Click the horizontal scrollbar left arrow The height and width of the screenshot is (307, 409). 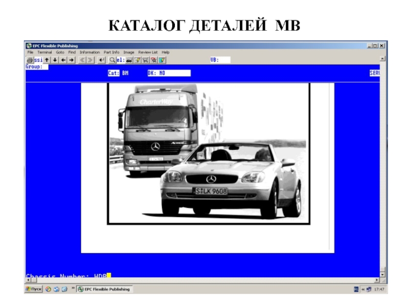pos(28,280)
